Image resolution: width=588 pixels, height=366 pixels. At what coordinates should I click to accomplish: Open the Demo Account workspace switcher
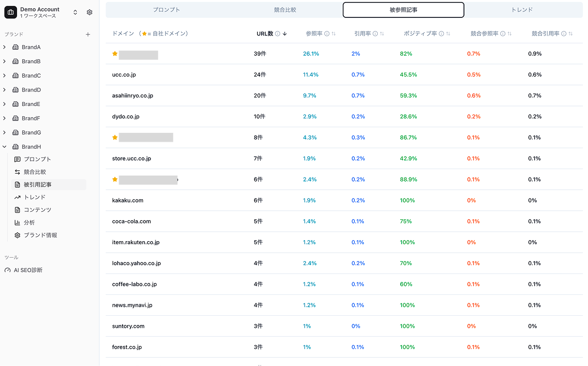click(x=75, y=12)
